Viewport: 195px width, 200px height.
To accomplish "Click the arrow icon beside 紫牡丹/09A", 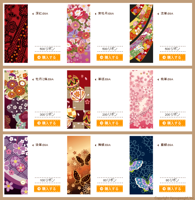I will (95, 14).
